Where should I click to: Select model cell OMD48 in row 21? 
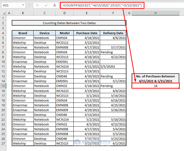click(x=65, y=115)
